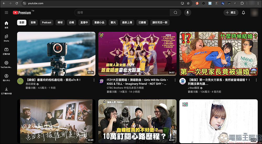
Task: Click the site info icon in address bar
Action: [x=24, y=3]
